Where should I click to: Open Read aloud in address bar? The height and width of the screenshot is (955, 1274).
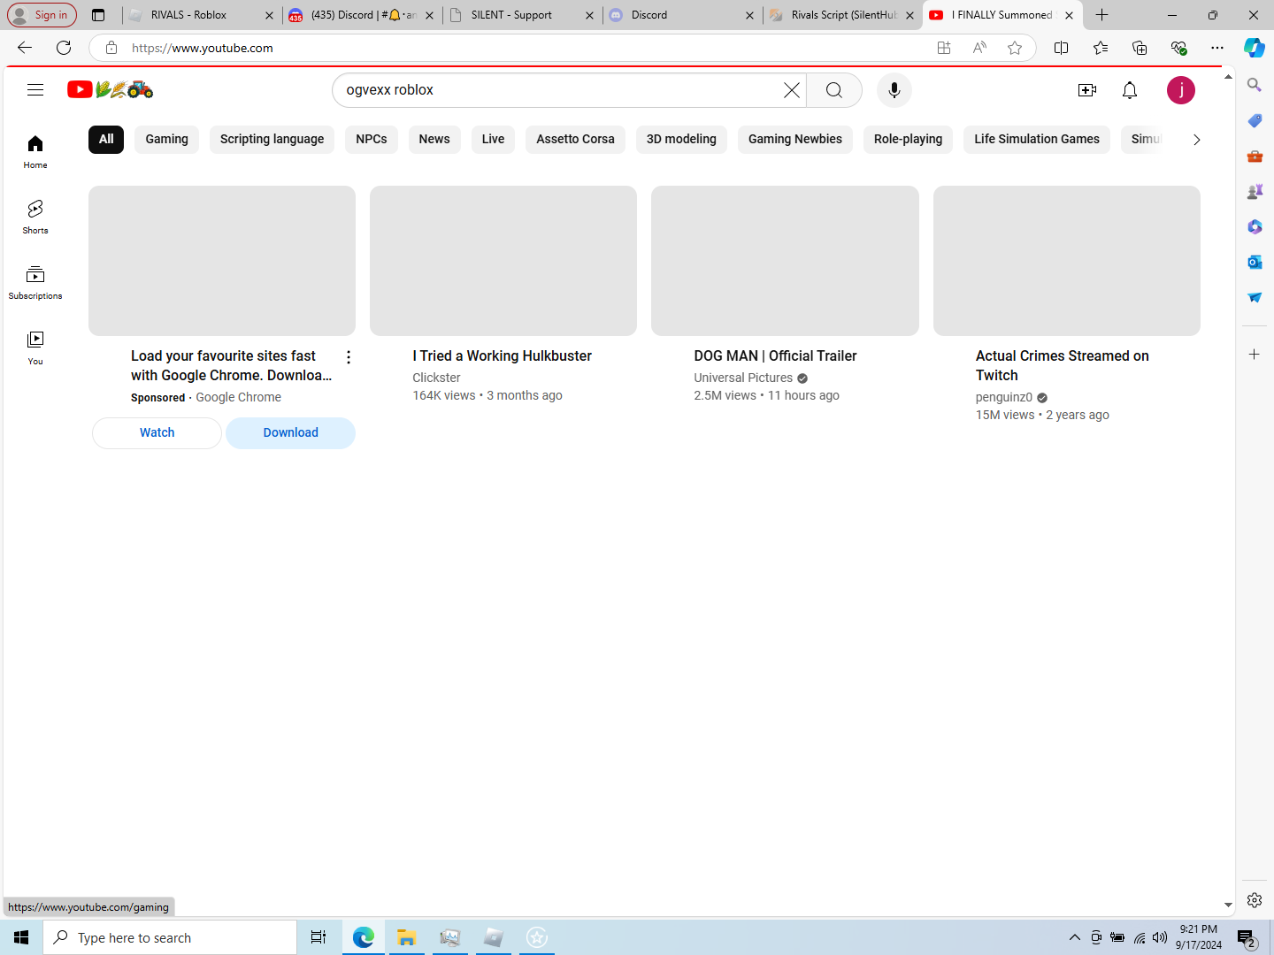coord(979,48)
